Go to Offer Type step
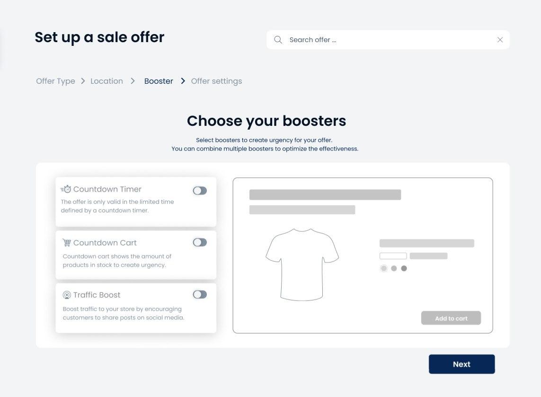The height and width of the screenshot is (397, 541). (x=55, y=81)
